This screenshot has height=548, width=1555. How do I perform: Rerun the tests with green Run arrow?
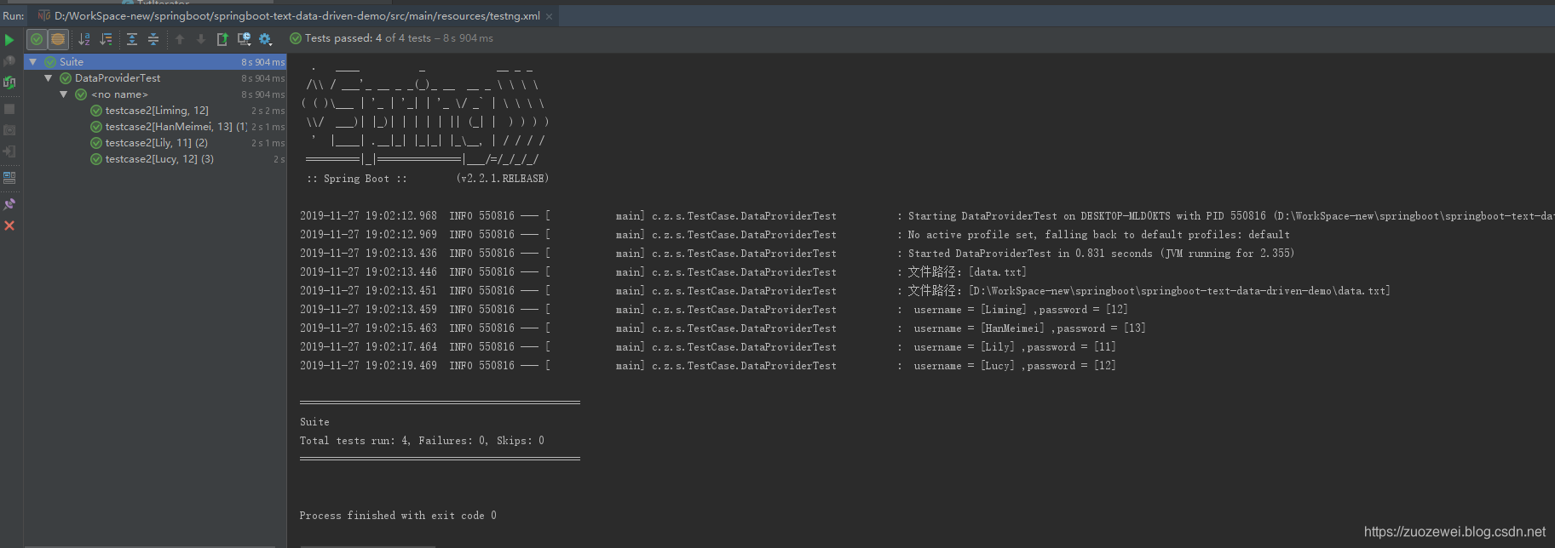9,39
